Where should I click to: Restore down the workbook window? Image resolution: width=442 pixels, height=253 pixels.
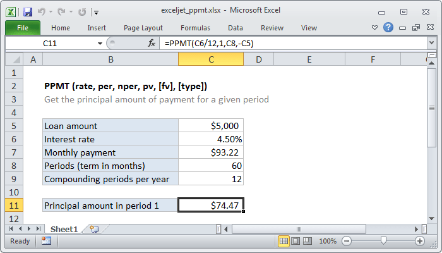click(416, 27)
